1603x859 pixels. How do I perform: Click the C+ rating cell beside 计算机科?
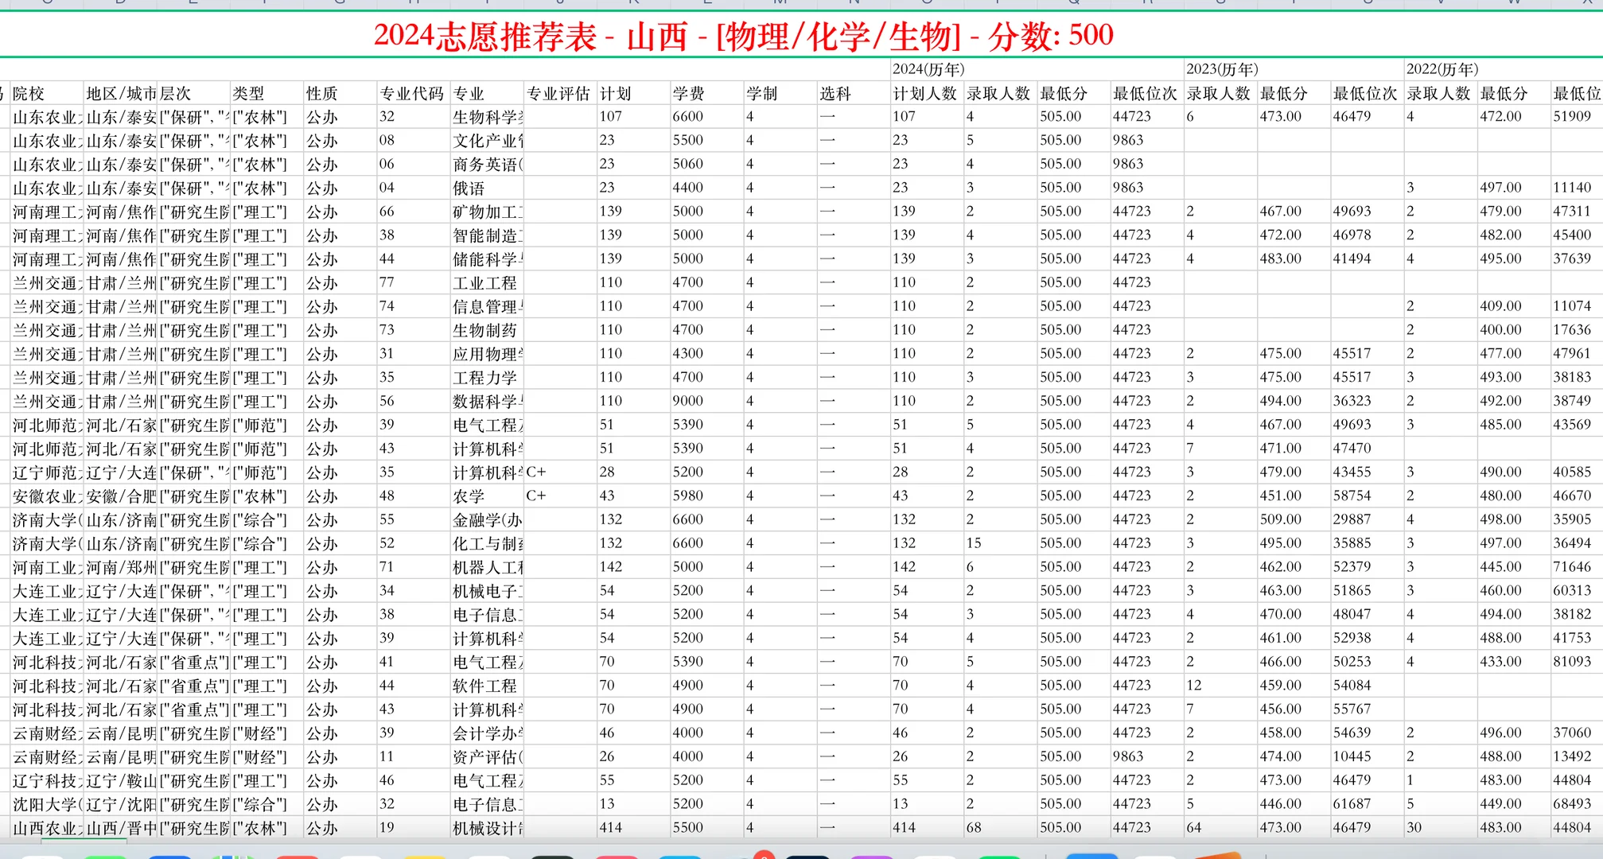(x=536, y=472)
